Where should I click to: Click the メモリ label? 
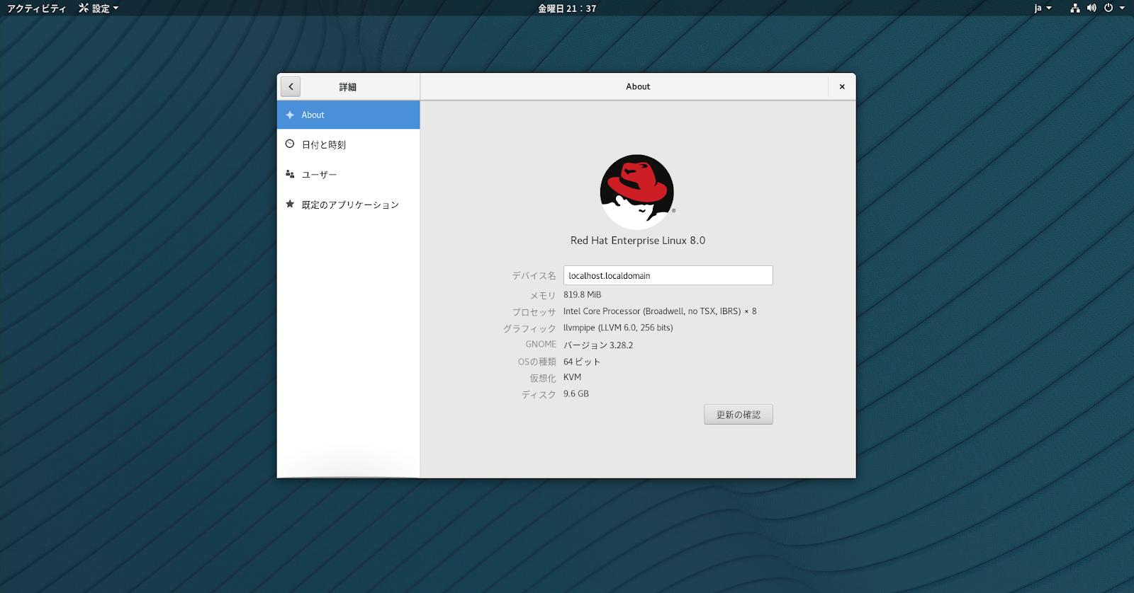(543, 296)
